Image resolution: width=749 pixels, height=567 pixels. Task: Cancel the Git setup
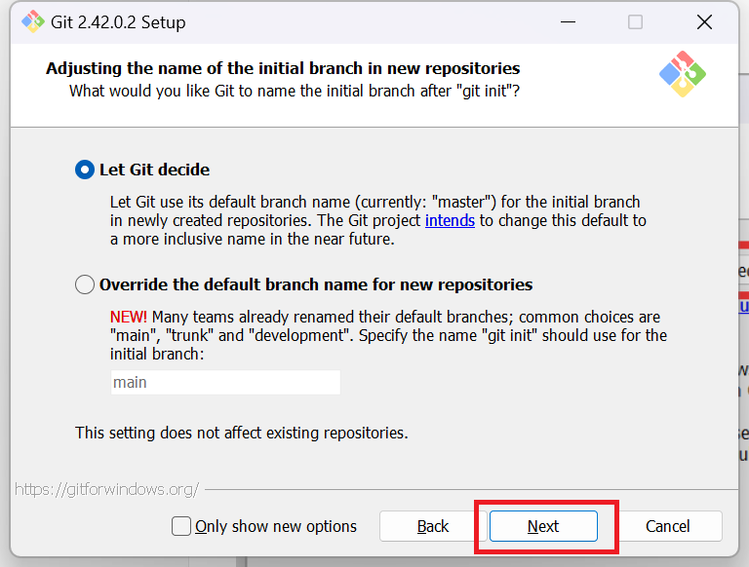point(667,526)
